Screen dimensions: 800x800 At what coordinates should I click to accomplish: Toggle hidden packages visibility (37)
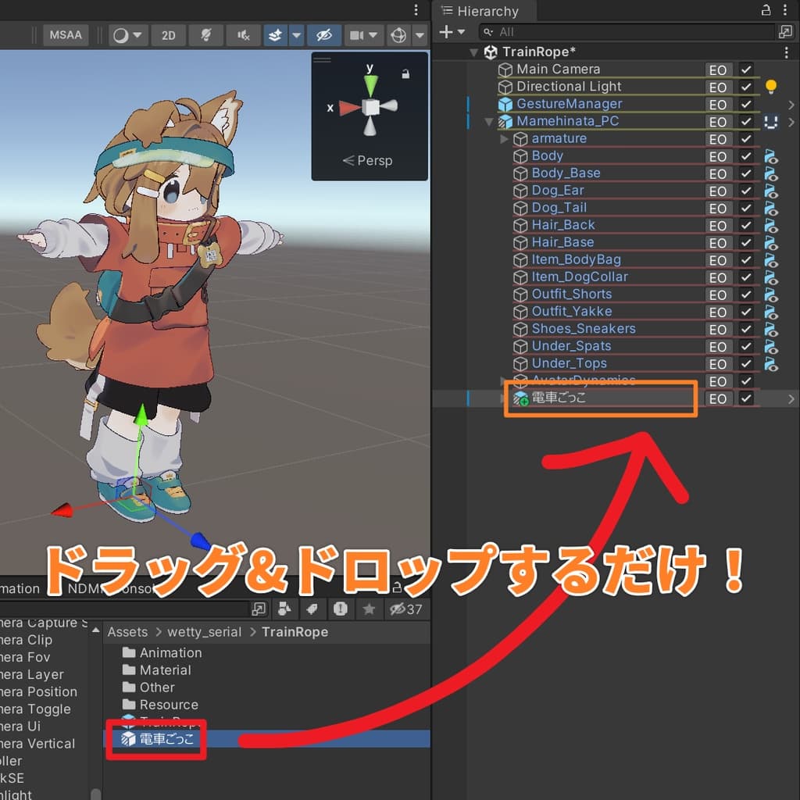[405, 609]
